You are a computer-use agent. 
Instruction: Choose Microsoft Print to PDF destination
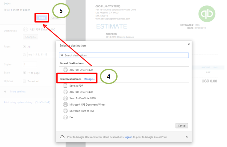click(82, 111)
